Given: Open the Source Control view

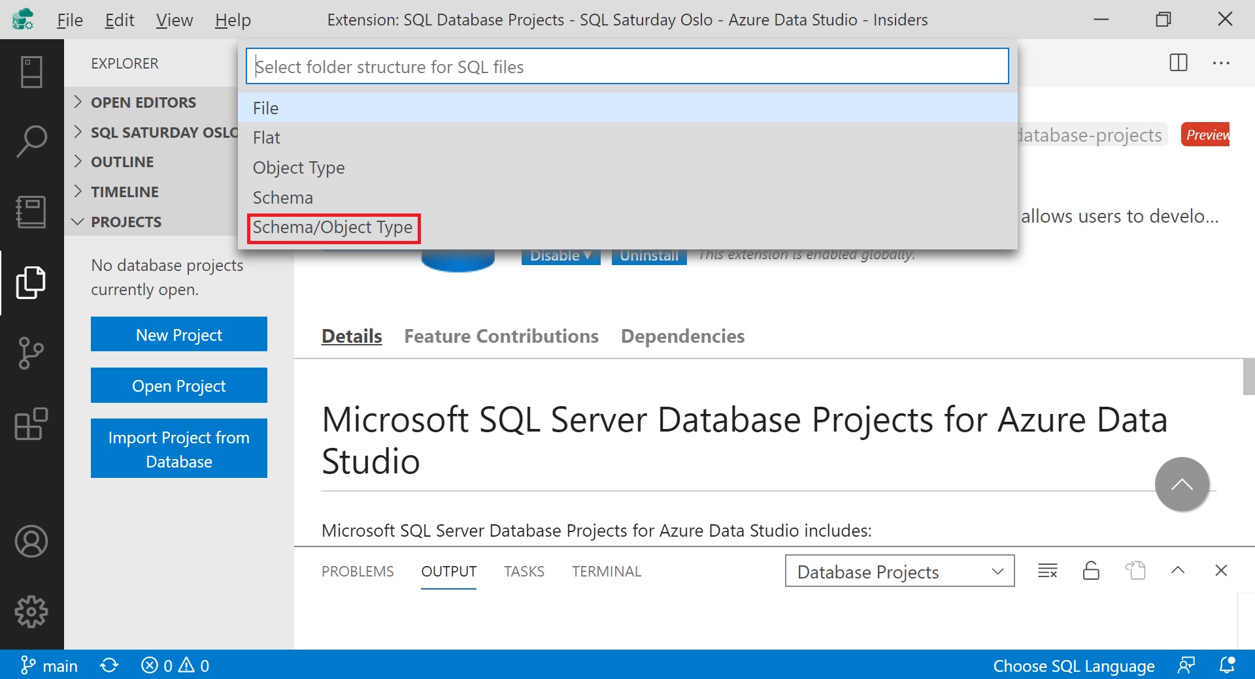Looking at the screenshot, I should (31, 353).
